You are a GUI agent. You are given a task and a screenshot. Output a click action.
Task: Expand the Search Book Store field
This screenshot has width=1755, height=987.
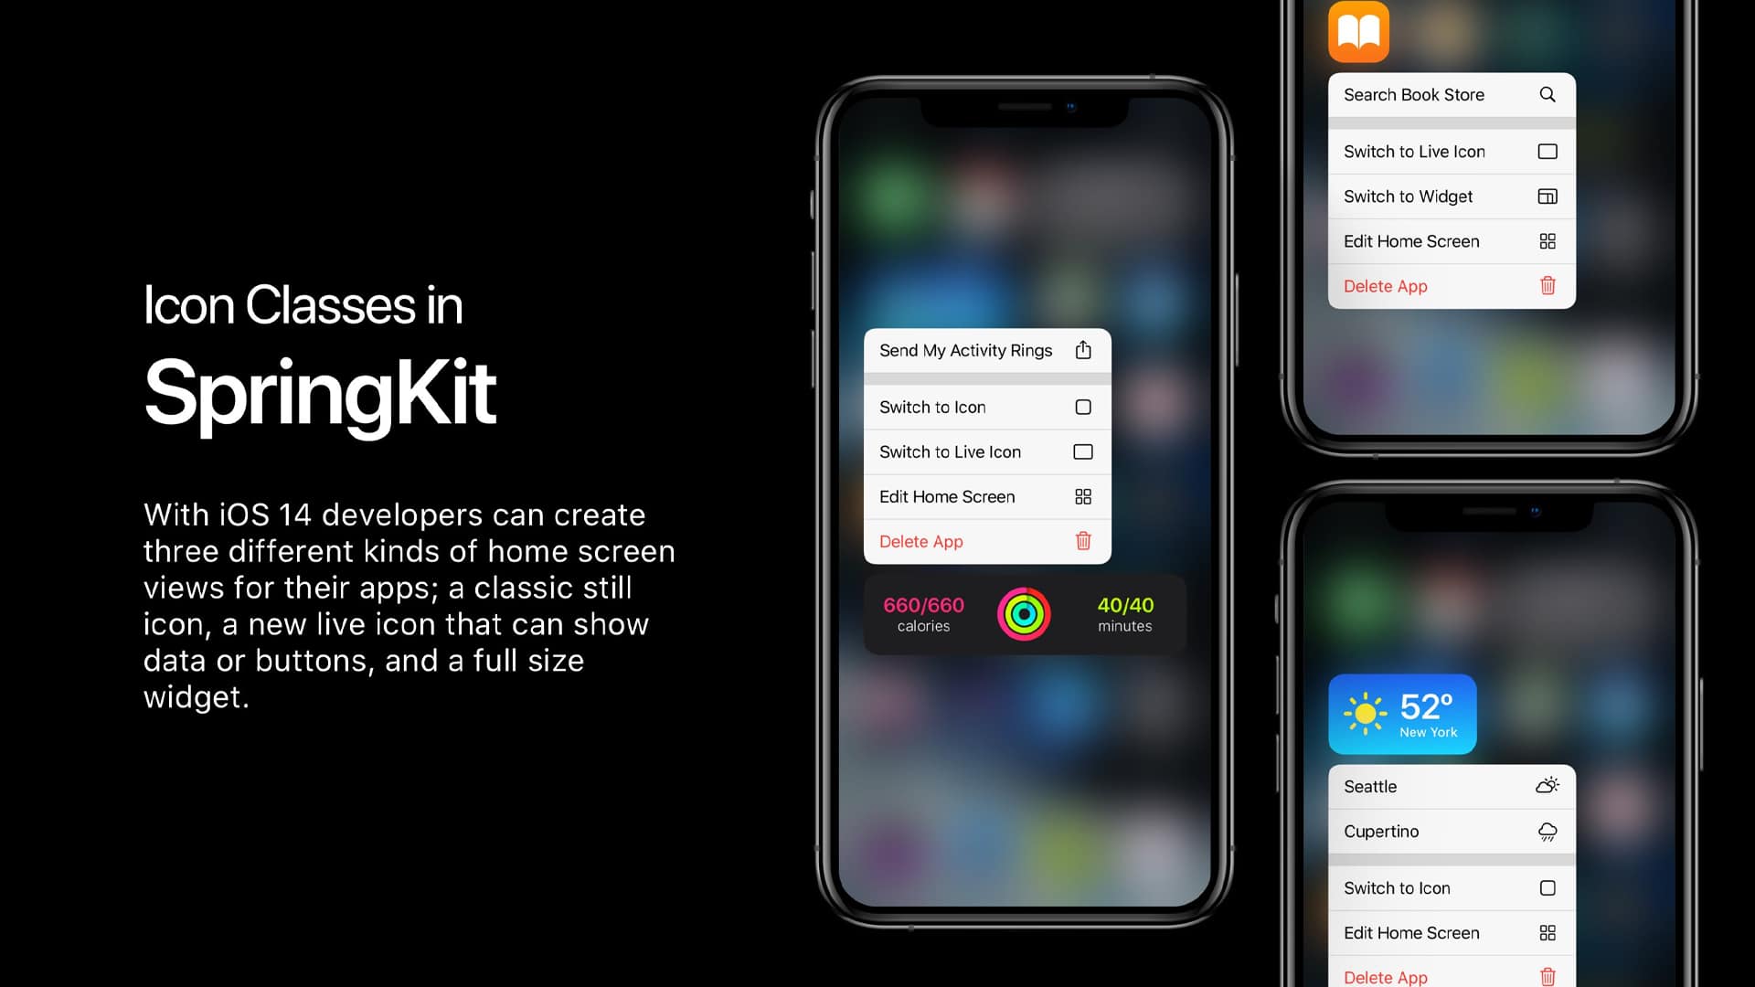click(x=1452, y=94)
